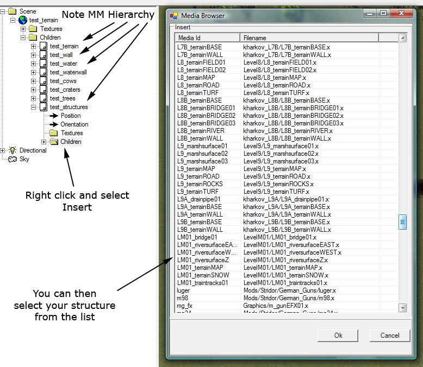Expand the top-level Textures folder
Image resolution: width=423 pixels, height=367 pixels.
tap(23, 29)
